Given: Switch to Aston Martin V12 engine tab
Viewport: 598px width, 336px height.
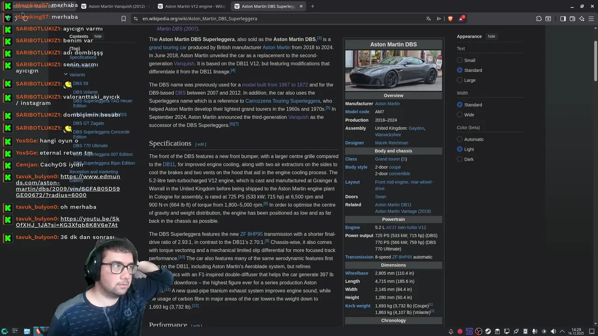Looking at the screenshot, I should [x=192, y=6].
